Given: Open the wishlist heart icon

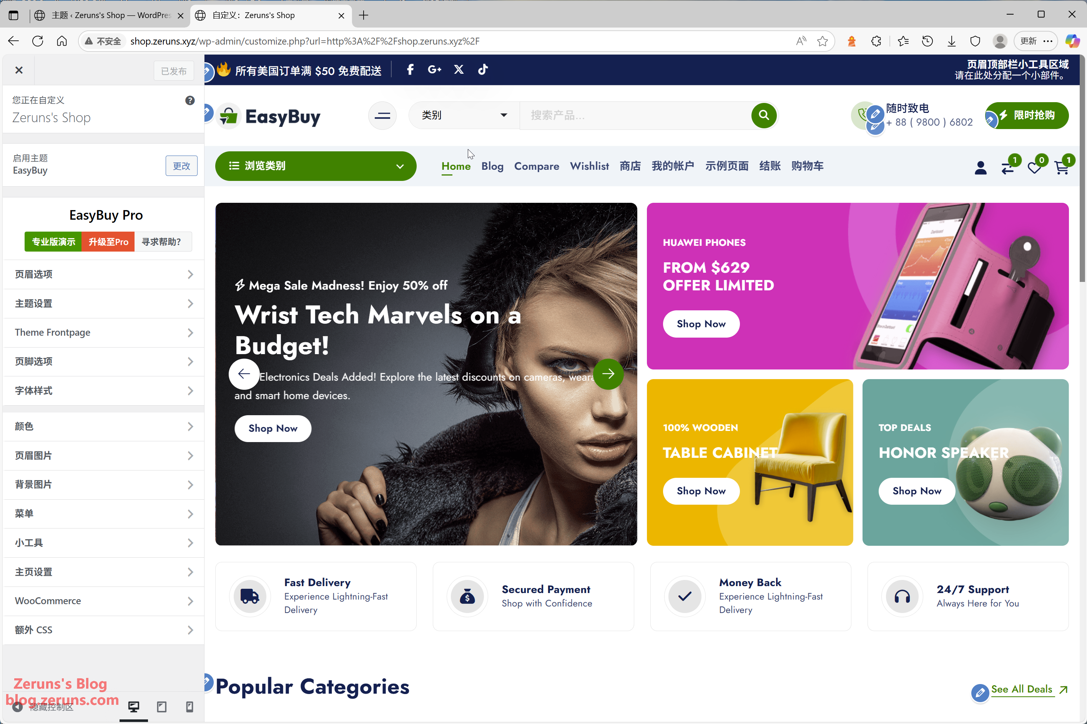Looking at the screenshot, I should pos(1034,167).
